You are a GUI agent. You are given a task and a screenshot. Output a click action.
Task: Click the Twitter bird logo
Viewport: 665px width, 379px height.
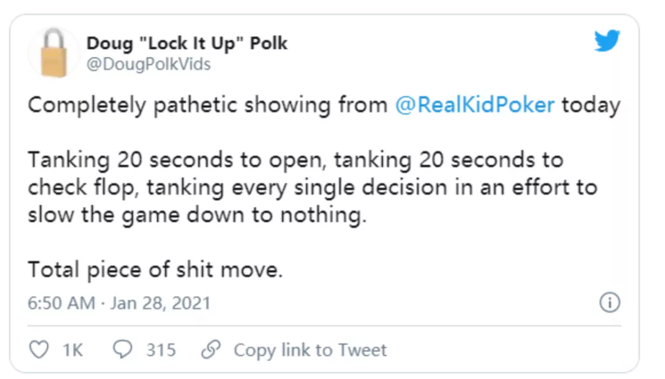[607, 41]
